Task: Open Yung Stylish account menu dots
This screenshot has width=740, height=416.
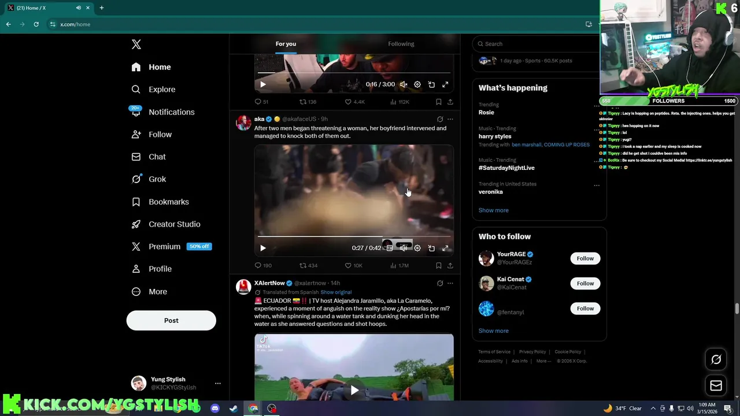Action: tap(217, 383)
